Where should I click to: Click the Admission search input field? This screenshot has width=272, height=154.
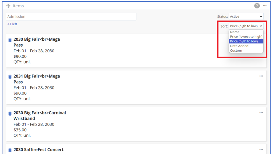(71, 17)
